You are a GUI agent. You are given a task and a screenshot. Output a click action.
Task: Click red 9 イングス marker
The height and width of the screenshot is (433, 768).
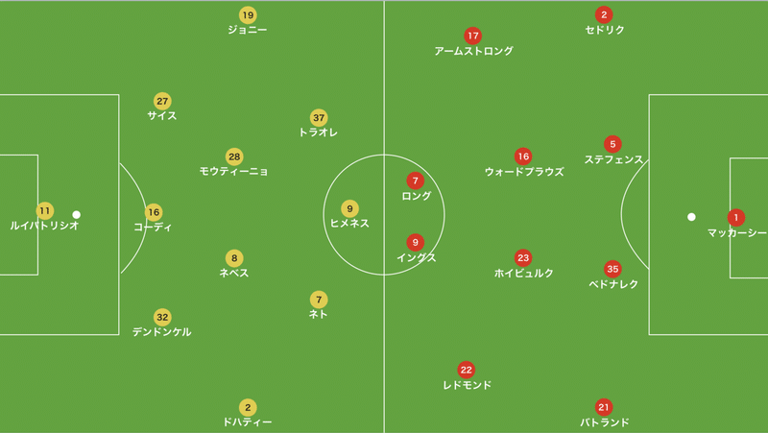(415, 243)
